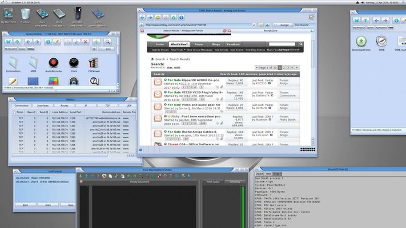
Task: Click the New button in MorphOS Shell
Action: (x=268, y=174)
